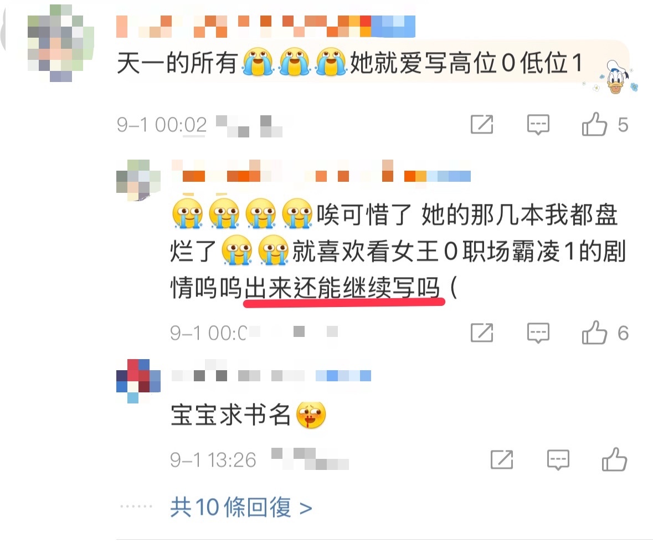Viewport: 653px width, 542px height.
Task: Like the 宝宝求书名 reply
Action: [614, 459]
